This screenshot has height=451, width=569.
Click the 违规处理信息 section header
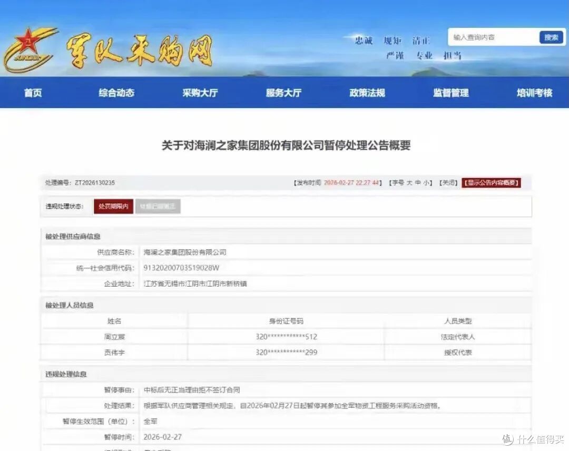click(66, 374)
